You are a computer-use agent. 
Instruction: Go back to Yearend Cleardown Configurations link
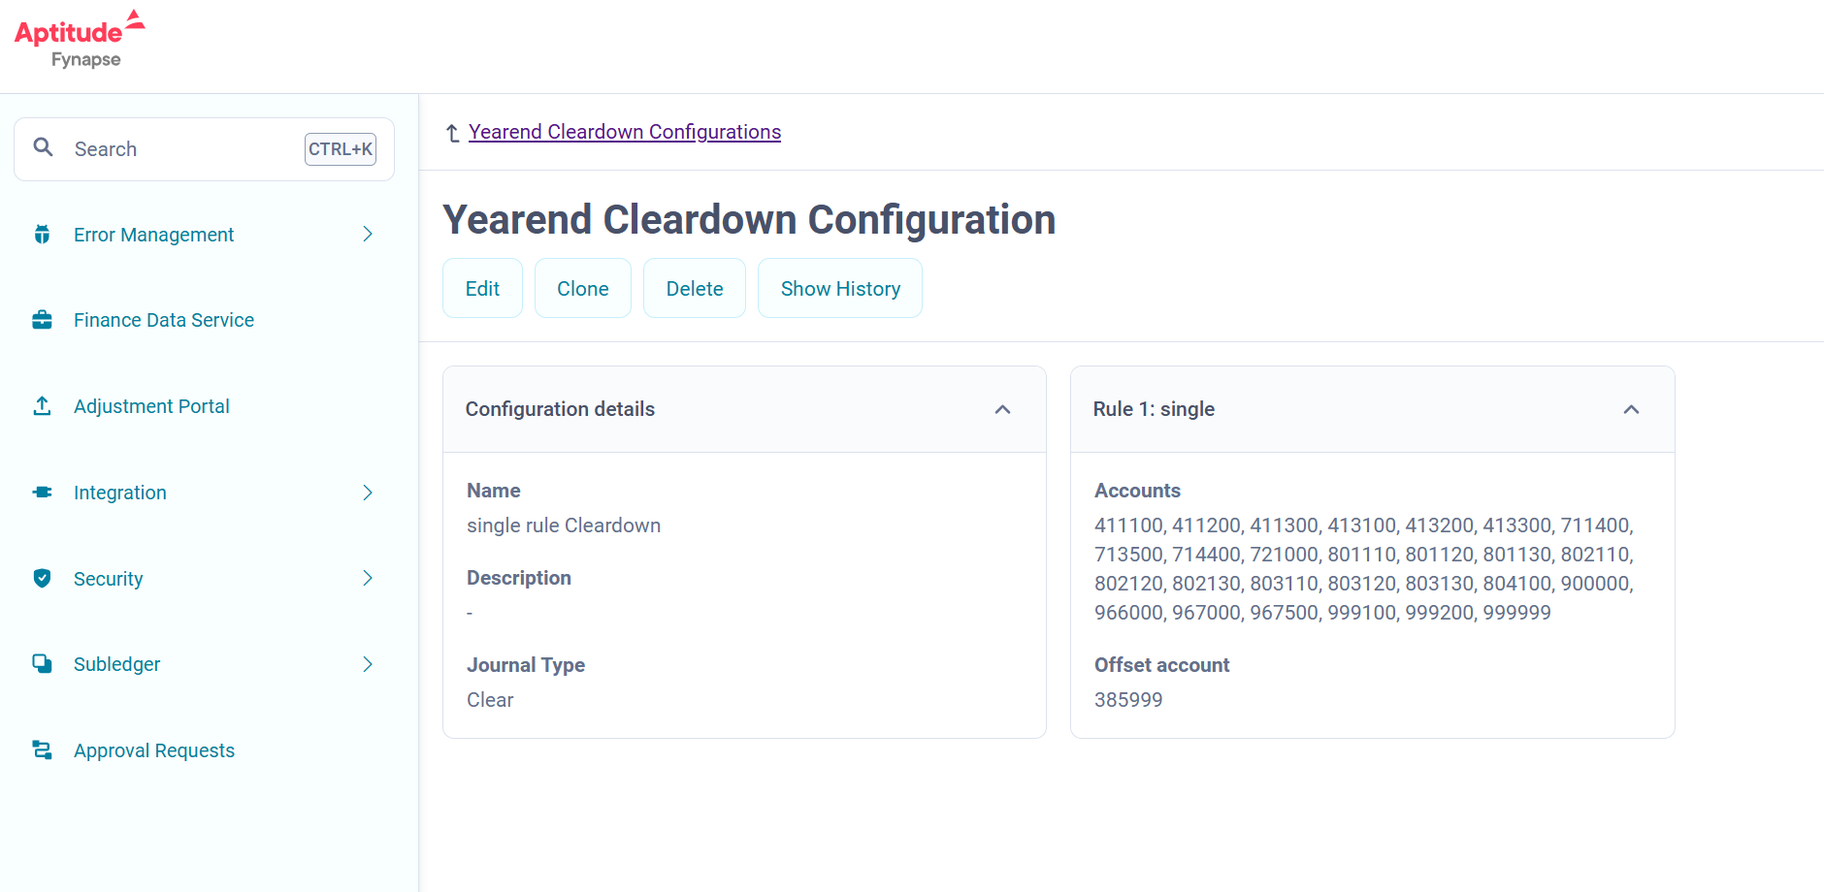tap(624, 132)
